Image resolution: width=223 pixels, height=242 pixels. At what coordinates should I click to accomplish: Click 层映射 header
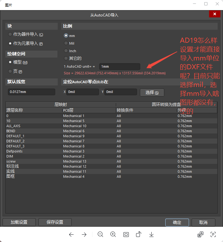point(61,104)
